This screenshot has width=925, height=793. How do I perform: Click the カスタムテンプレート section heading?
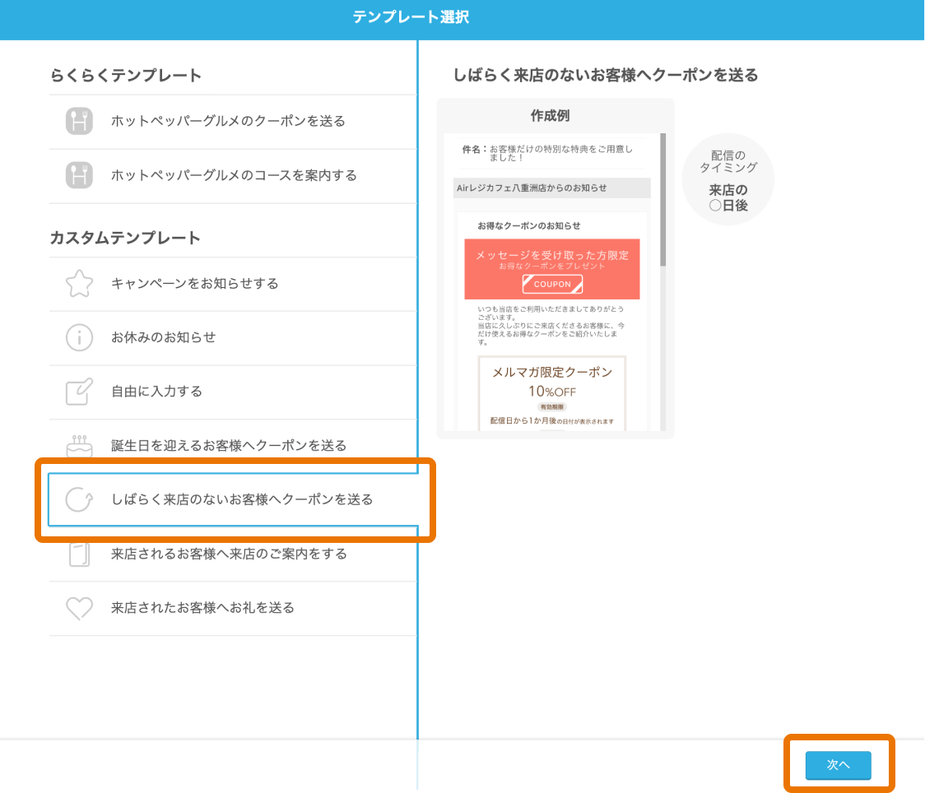click(125, 238)
